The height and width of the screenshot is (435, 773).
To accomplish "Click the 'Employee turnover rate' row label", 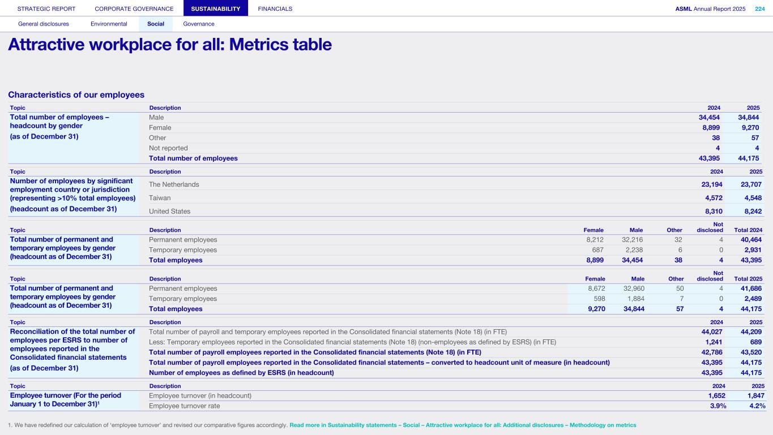I will (184, 406).
